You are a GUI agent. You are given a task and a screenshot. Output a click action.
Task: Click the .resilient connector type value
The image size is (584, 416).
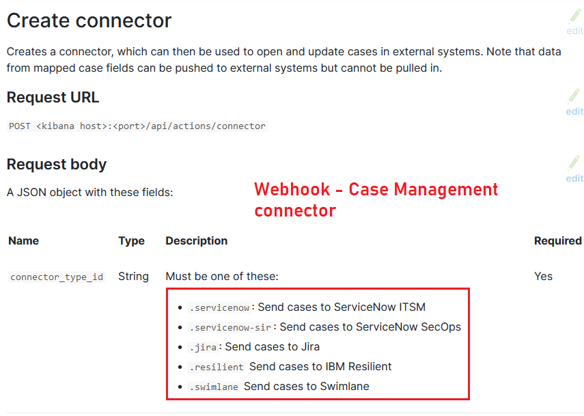point(217,367)
